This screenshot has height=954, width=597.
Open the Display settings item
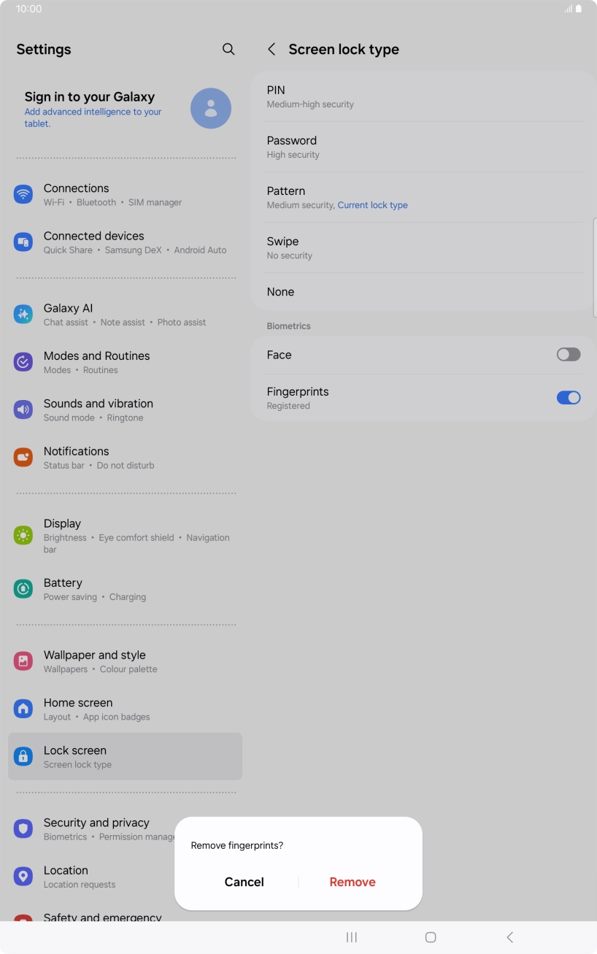point(125,536)
